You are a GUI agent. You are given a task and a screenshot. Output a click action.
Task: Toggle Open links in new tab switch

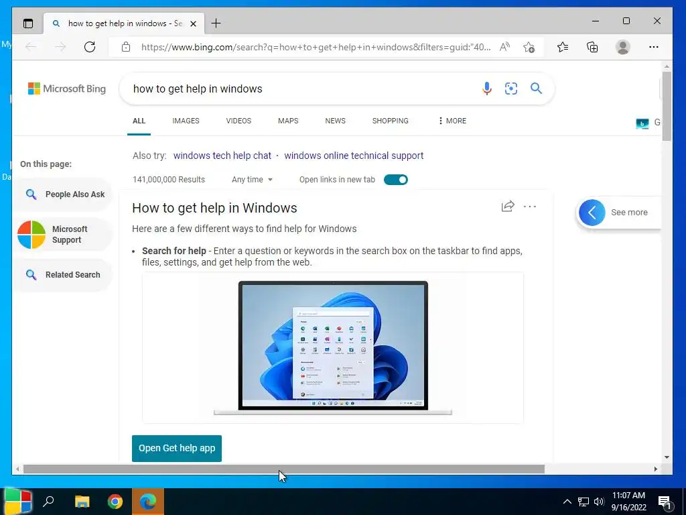point(395,180)
